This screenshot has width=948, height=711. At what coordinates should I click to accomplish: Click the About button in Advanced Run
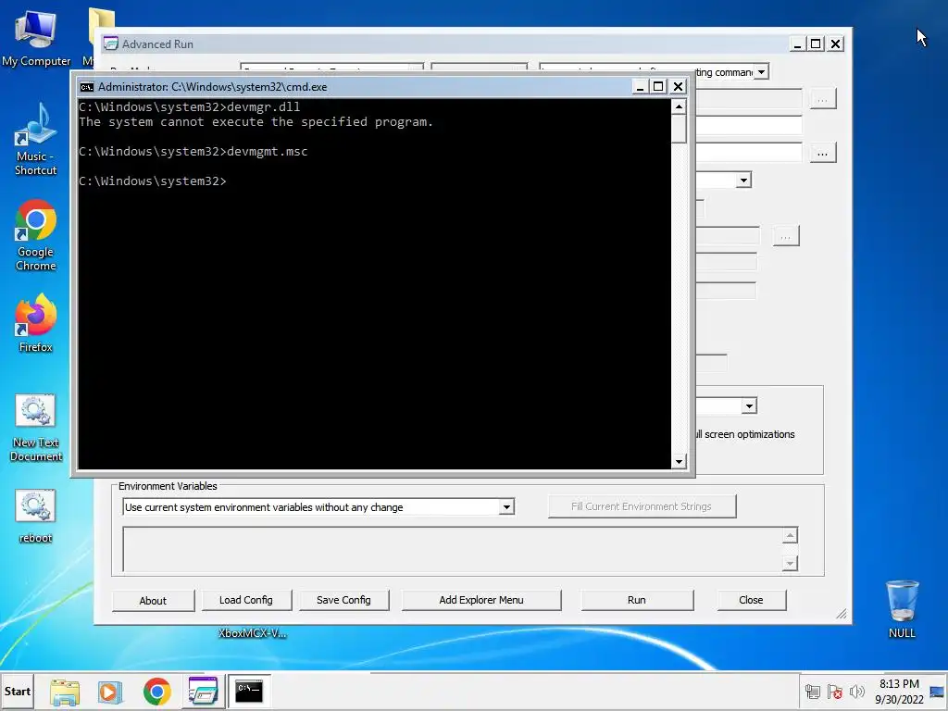click(x=153, y=600)
